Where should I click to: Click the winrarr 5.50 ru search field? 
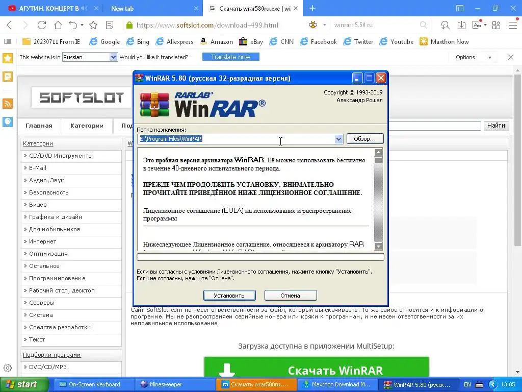coord(375,25)
